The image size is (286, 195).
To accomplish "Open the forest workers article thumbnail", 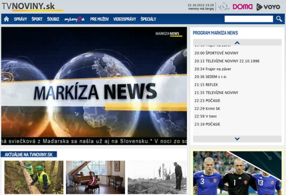I will coord(34,177).
